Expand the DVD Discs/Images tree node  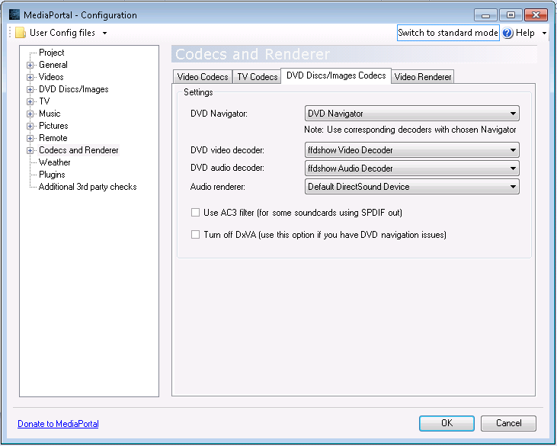pos(30,89)
